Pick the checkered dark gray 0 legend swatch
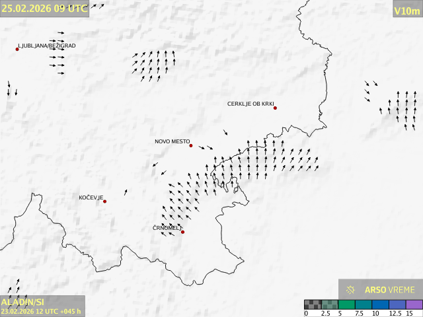 (312, 305)
